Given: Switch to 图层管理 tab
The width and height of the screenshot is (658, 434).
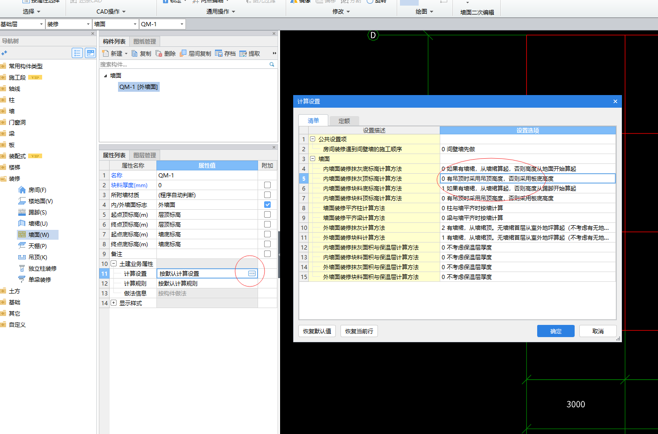Looking at the screenshot, I should pyautogui.click(x=145, y=155).
